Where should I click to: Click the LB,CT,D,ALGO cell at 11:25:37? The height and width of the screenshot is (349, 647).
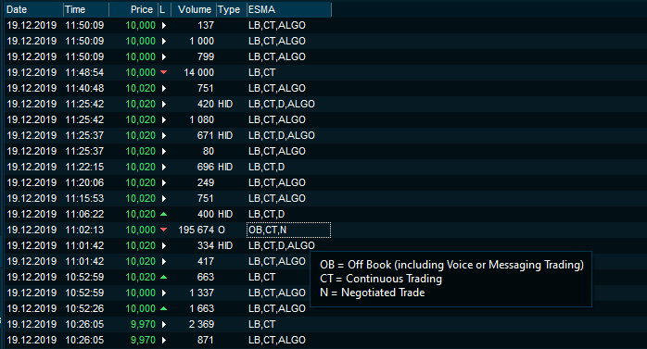pos(282,135)
